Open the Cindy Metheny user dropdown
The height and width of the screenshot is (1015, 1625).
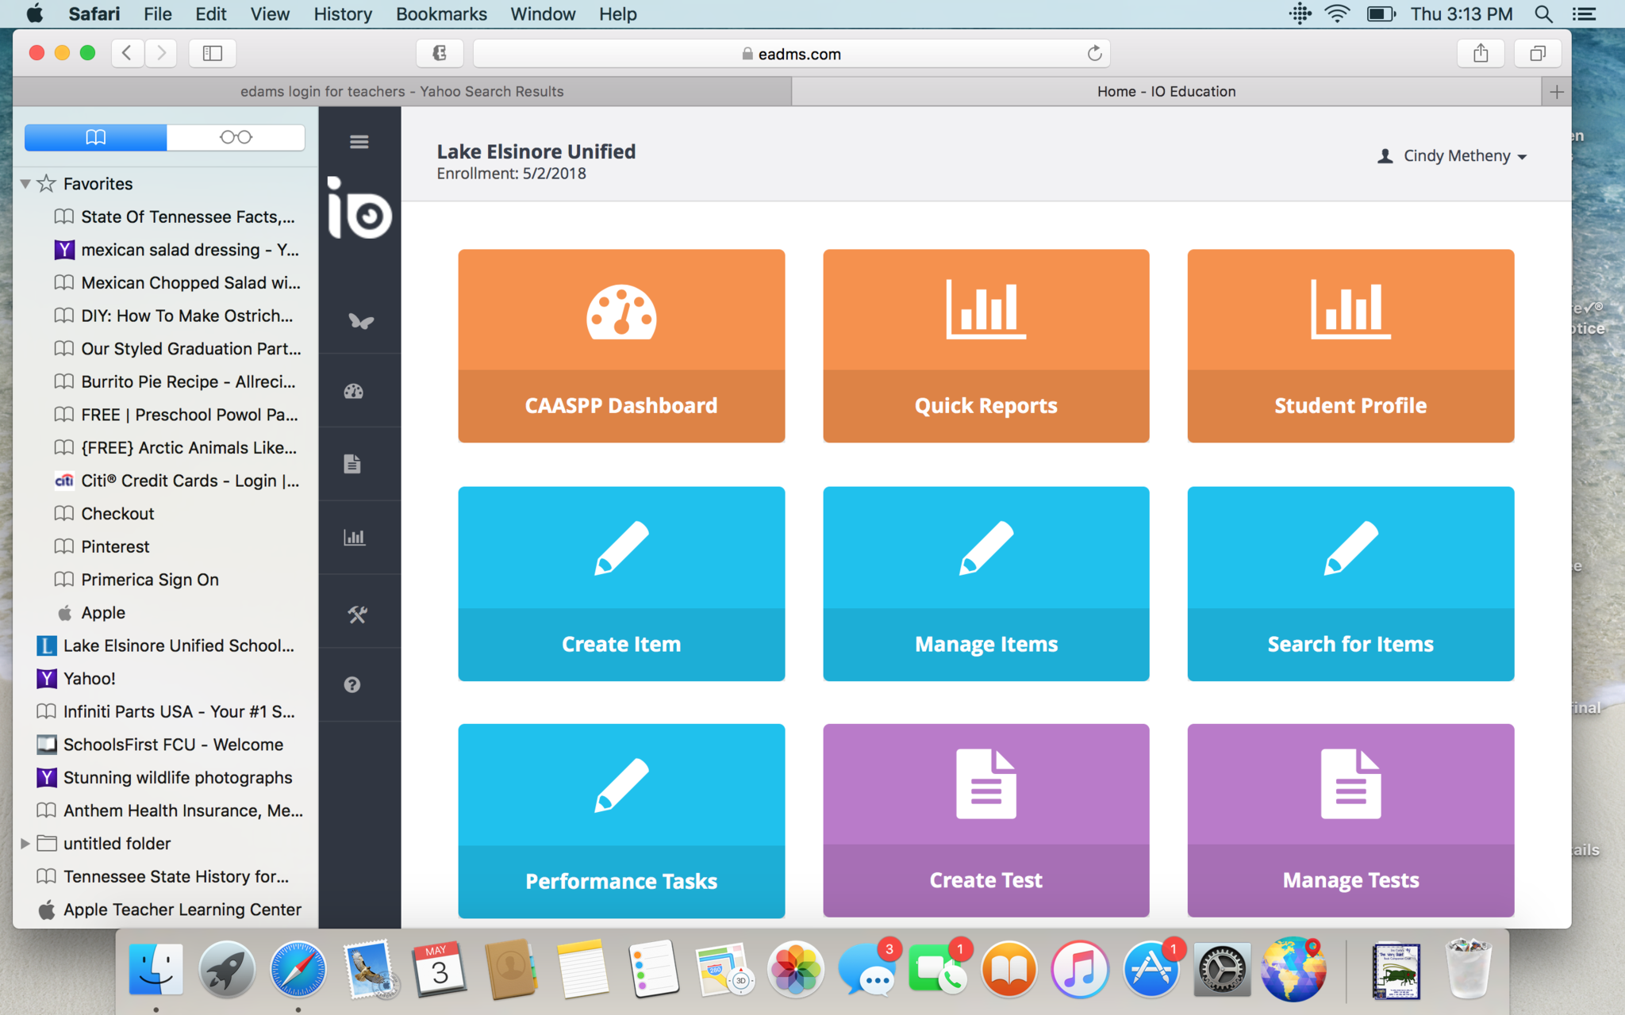pos(1453,156)
